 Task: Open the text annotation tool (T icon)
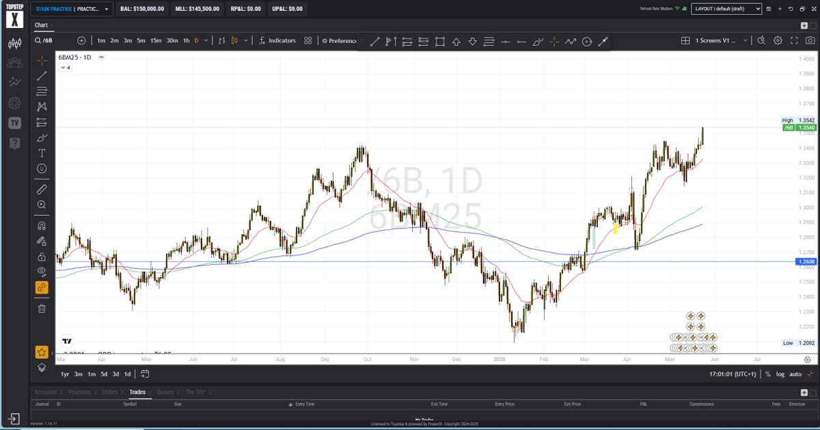point(42,153)
